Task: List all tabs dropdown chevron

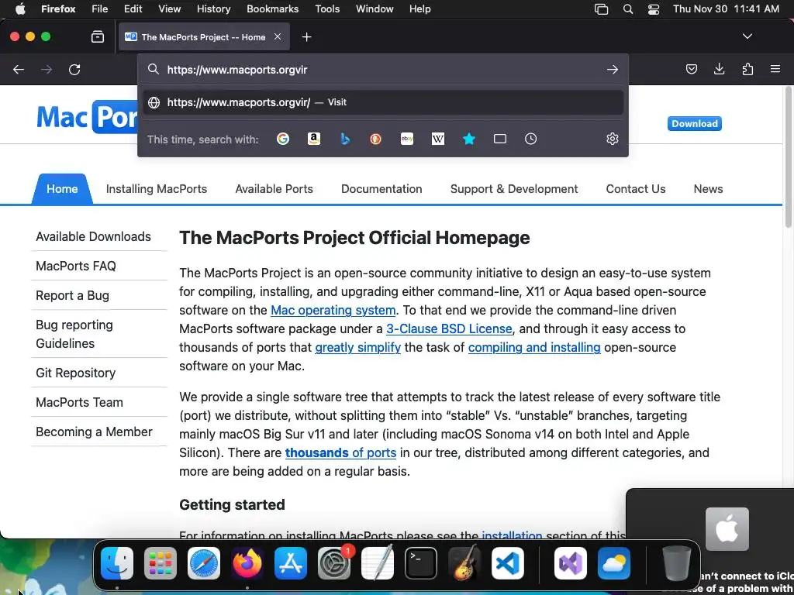Action: [x=747, y=36]
